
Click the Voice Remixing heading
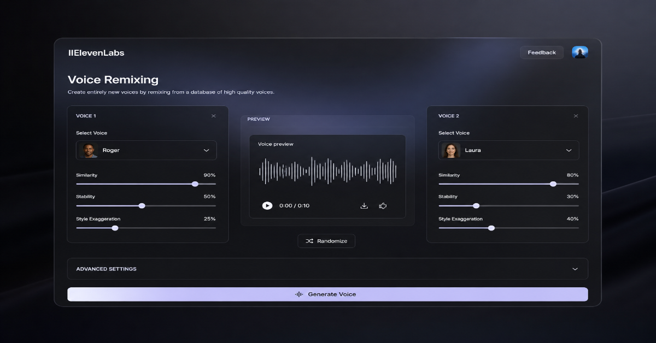(x=113, y=80)
